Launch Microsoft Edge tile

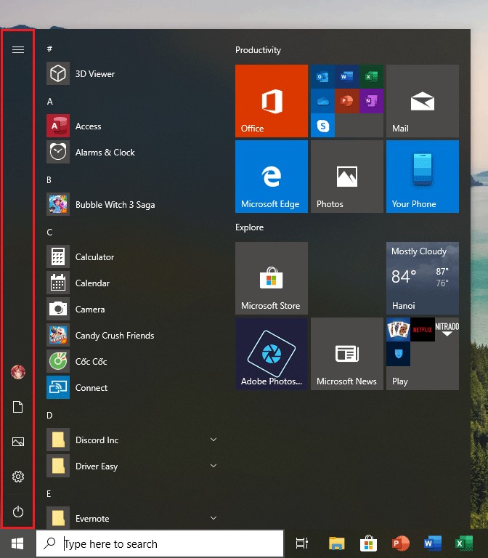point(272,177)
